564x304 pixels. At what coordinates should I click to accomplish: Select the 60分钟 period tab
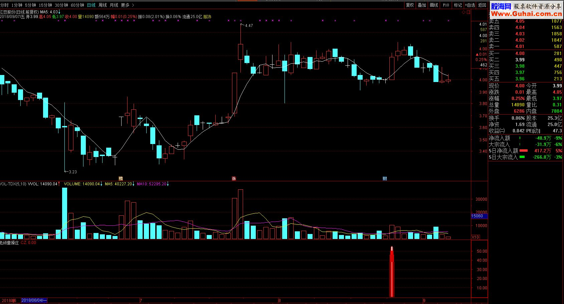point(77,5)
